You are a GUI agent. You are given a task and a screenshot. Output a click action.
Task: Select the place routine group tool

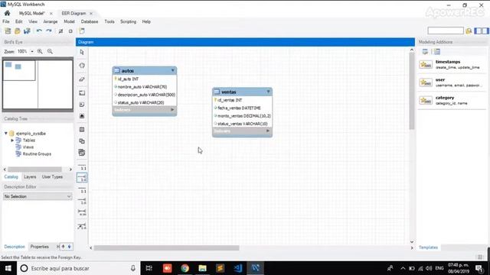[82, 153]
